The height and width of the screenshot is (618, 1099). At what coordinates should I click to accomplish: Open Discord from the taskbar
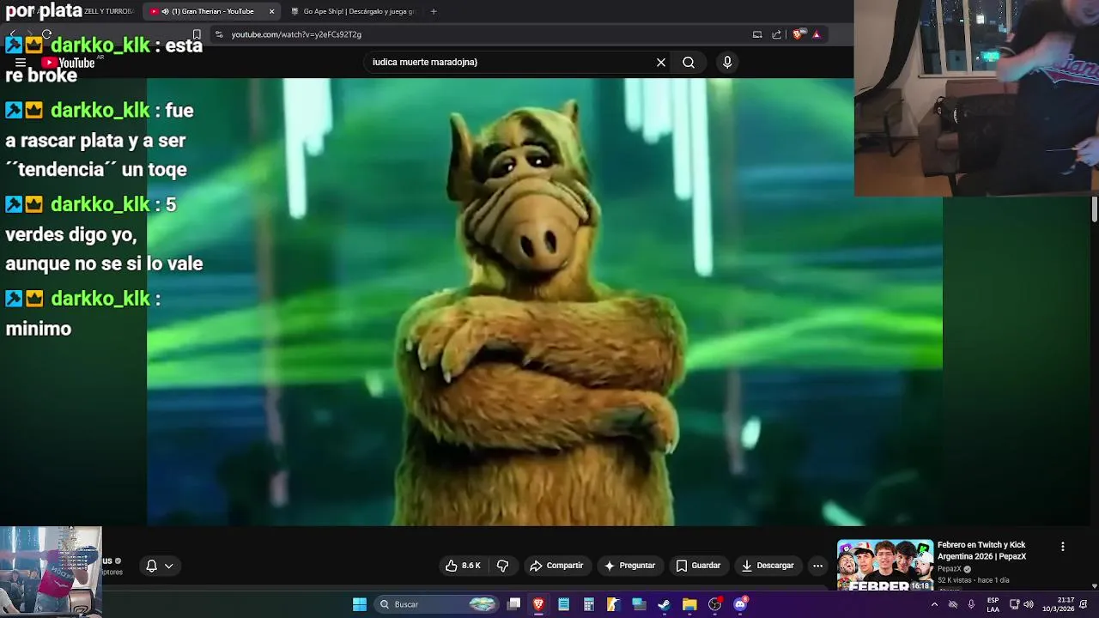coord(740,604)
